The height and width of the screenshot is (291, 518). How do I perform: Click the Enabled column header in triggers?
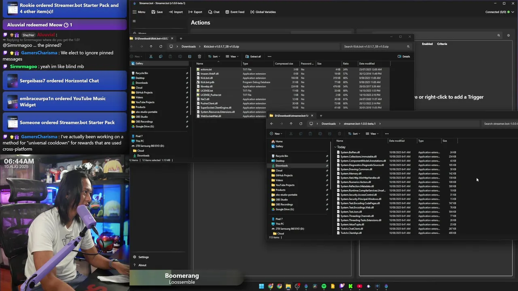click(427, 44)
